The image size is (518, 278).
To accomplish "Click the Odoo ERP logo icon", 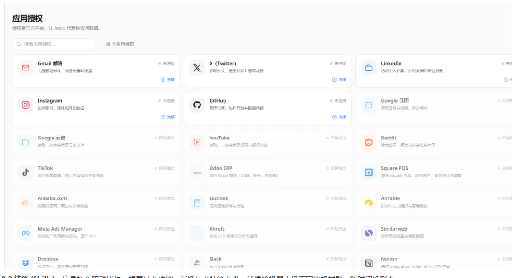I will pyautogui.click(x=197, y=173).
